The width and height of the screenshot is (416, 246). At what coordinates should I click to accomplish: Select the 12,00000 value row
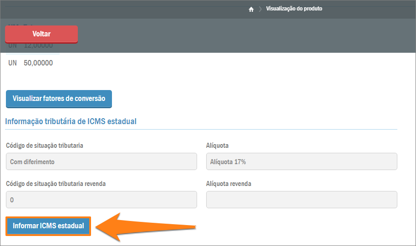pos(38,46)
